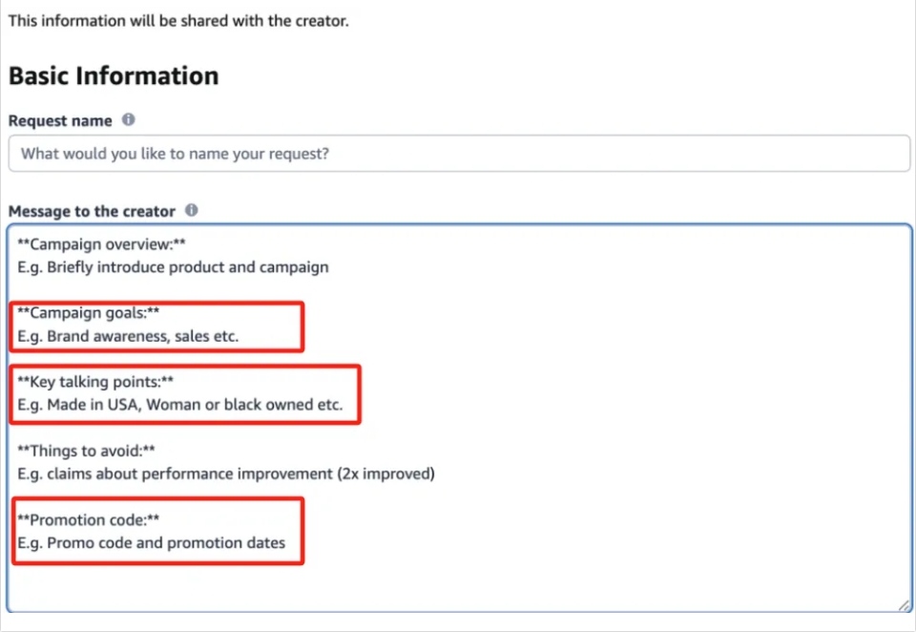Click the message textarea resize handle

click(904, 605)
